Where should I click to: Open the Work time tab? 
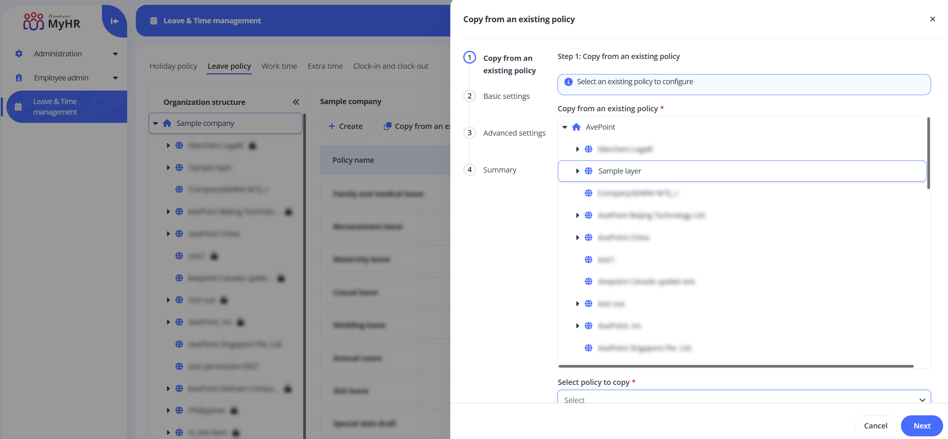pos(279,66)
